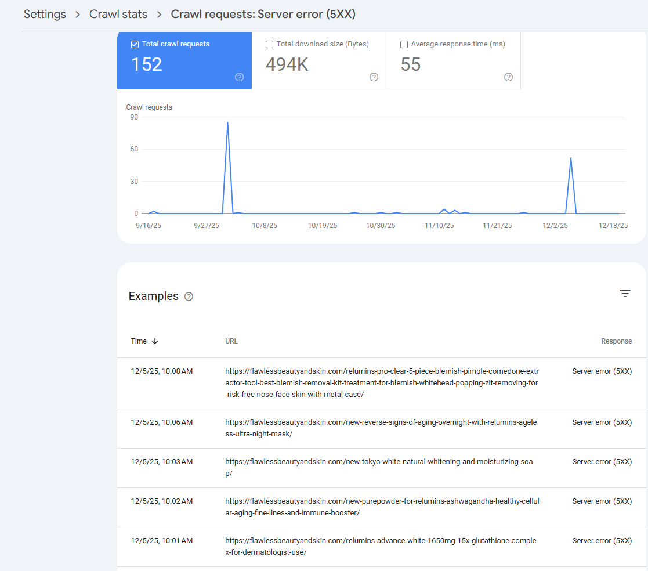Click breadcrumb chevron after Crawl stats
The height and width of the screenshot is (571, 648).
(x=159, y=15)
